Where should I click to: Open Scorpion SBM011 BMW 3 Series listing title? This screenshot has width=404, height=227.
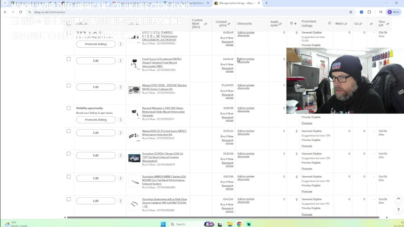(164, 180)
